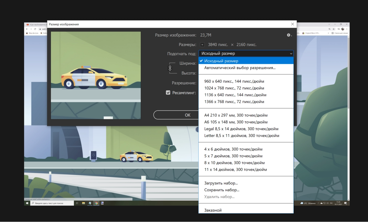Collapse the Подогнать под combo box
The height and width of the screenshot is (222, 368).
tap(246, 53)
